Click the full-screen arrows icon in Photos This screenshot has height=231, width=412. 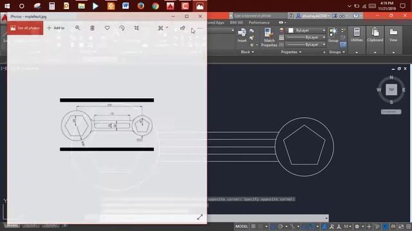(200, 217)
